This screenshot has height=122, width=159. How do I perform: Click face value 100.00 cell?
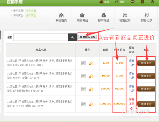pyautogui.click(x=106, y=89)
